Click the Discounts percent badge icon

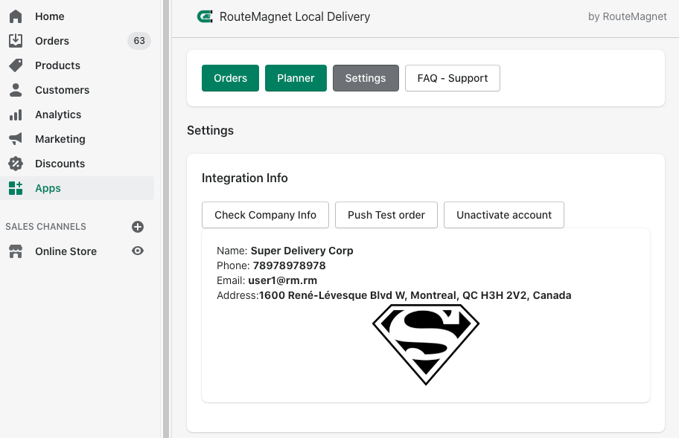pos(16,164)
